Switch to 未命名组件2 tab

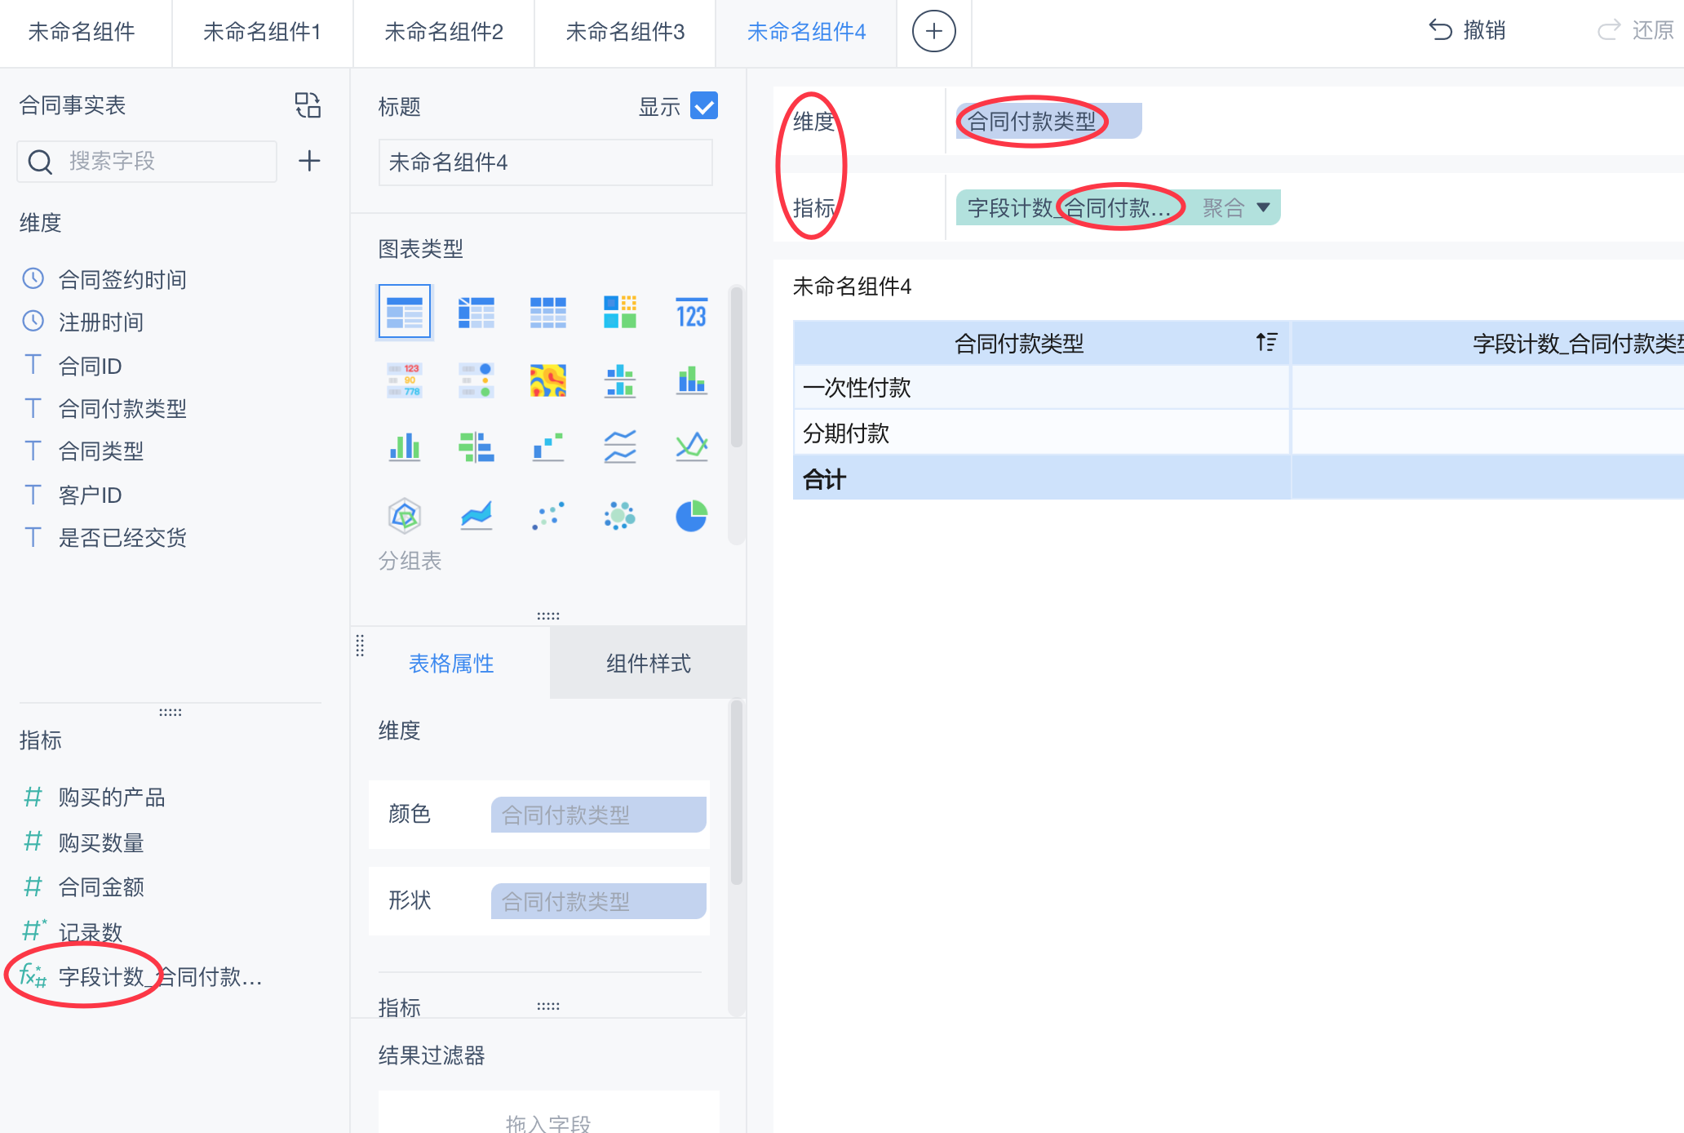click(x=444, y=32)
